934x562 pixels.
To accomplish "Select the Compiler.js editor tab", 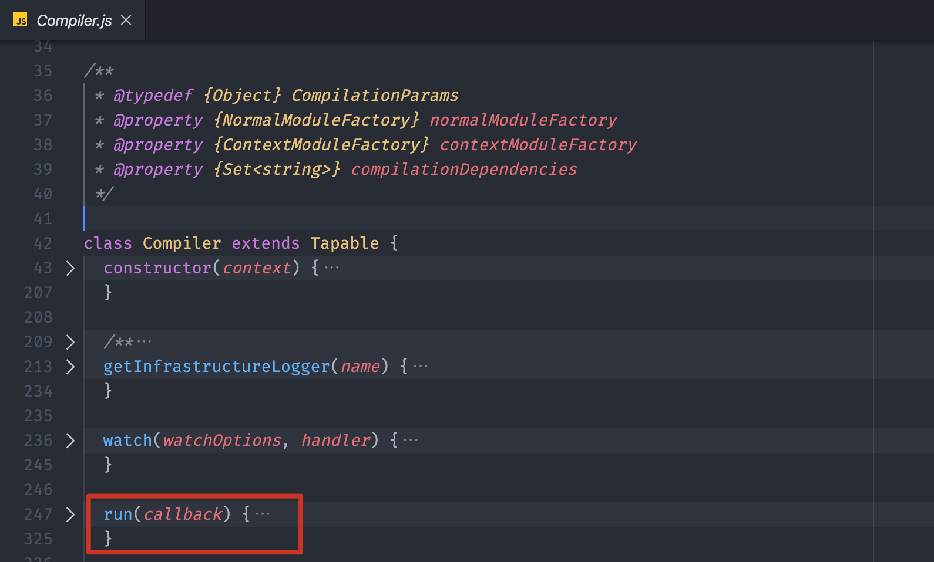I will pos(72,21).
